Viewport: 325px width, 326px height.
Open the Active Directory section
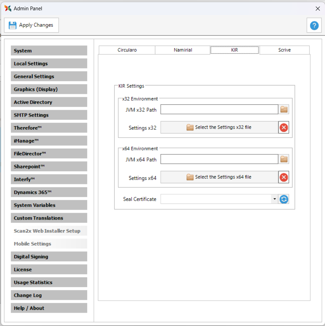49,102
